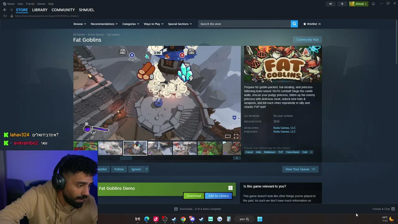Expand the Recommendations dropdown
The image size is (398, 224).
[x=104, y=24]
